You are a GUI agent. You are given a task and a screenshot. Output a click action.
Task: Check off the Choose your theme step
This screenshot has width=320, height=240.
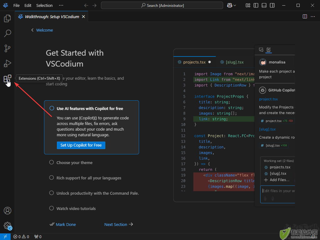[52, 162]
